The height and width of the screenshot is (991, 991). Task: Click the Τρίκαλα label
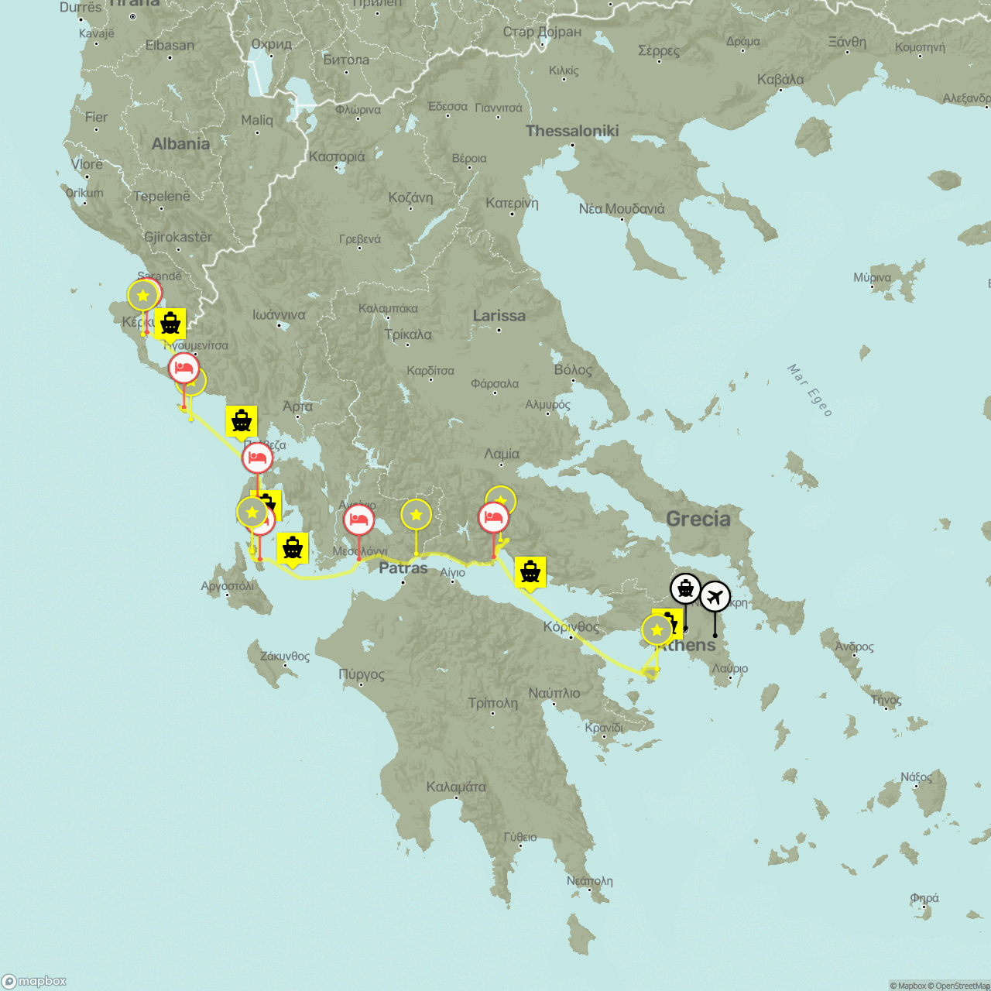pyautogui.click(x=408, y=334)
